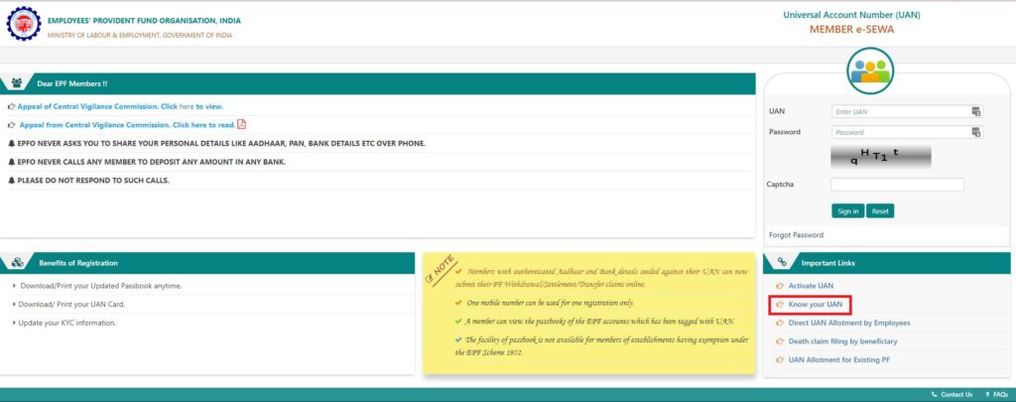
Task: Click the keyboard icon in the UAN field
Action: click(975, 111)
